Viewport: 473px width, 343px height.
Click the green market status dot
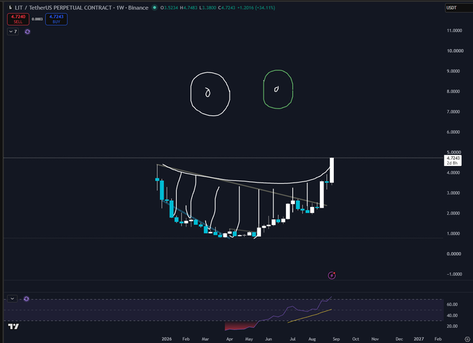pos(154,8)
